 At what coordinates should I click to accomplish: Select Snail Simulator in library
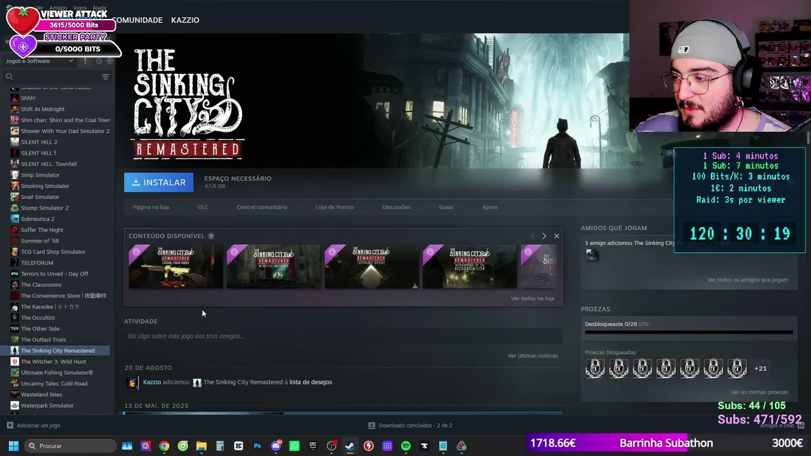click(x=40, y=197)
